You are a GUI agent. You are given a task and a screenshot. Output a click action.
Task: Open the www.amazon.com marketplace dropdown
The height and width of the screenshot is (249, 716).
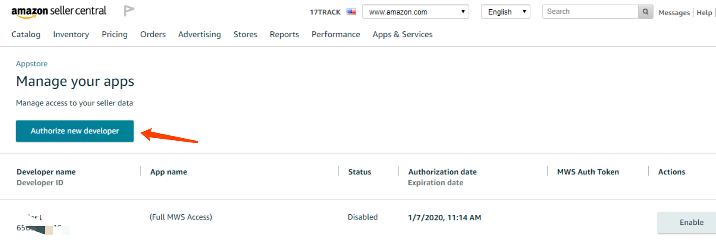point(416,12)
